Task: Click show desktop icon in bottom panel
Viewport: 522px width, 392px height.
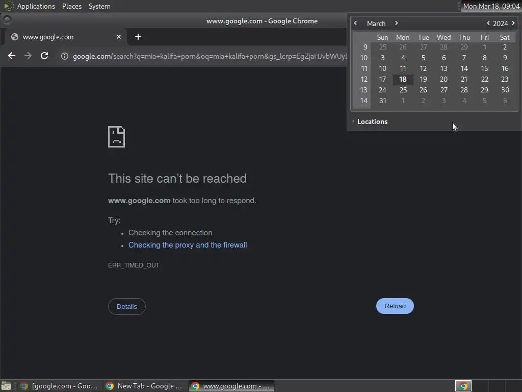Action: click(6, 386)
